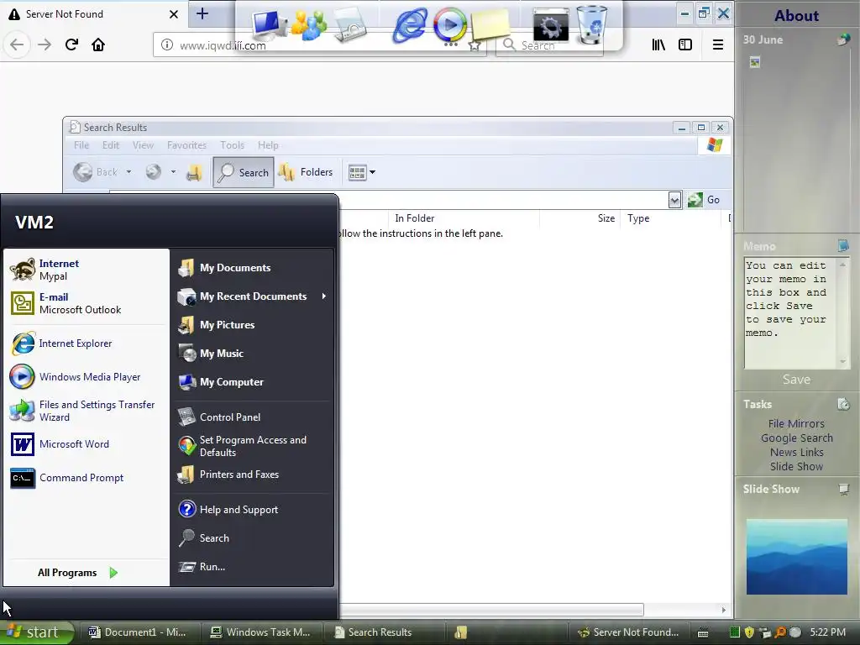Open File menu in Search Results window
Viewport: 860px width, 645px height.
pyautogui.click(x=81, y=145)
